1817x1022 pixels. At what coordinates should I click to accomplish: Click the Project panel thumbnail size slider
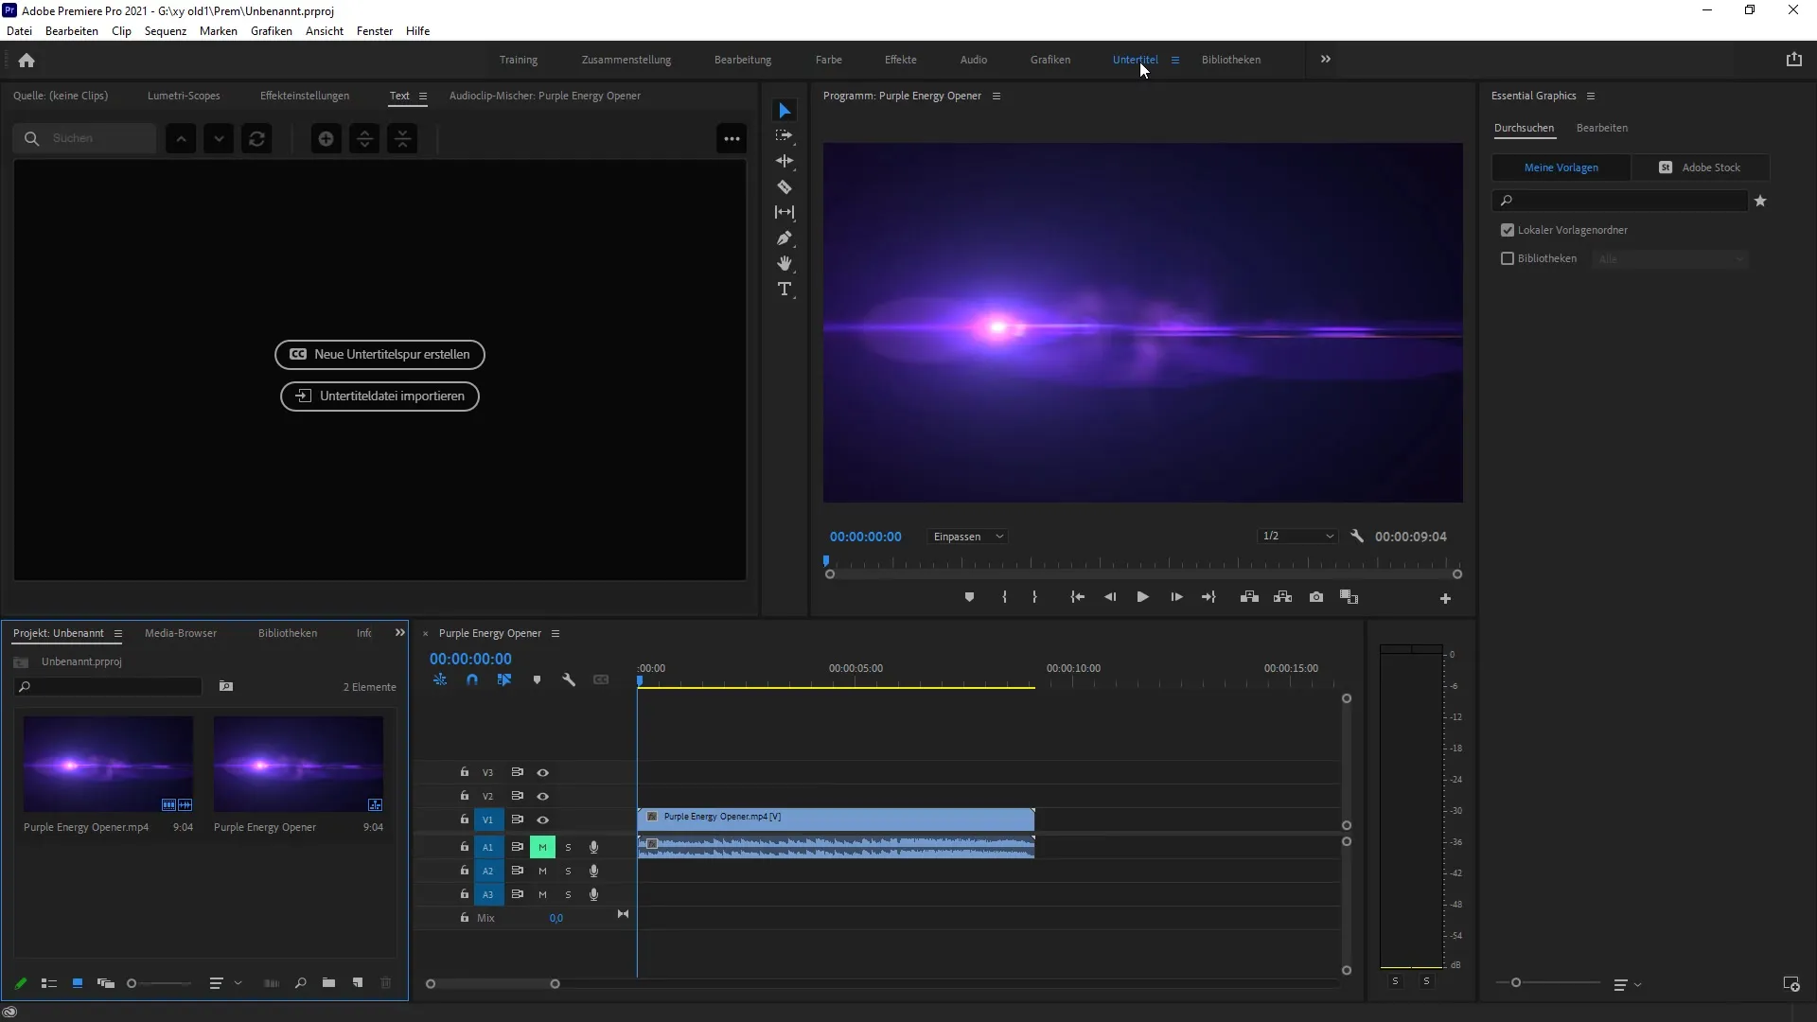pos(161,984)
